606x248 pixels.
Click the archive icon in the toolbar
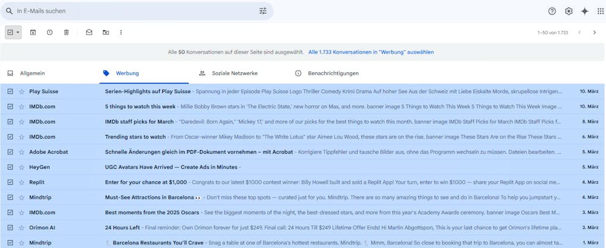[x=33, y=32]
